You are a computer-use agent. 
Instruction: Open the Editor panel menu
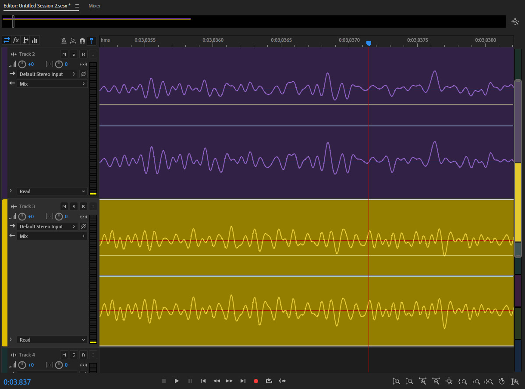[77, 6]
